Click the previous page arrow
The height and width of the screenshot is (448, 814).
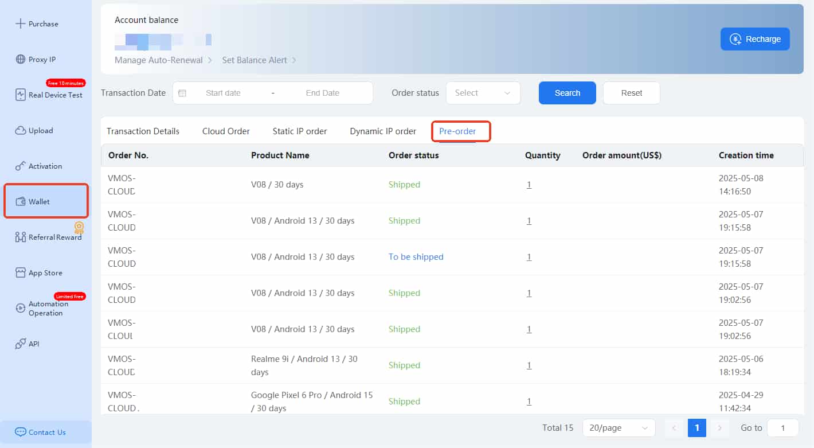tap(674, 428)
